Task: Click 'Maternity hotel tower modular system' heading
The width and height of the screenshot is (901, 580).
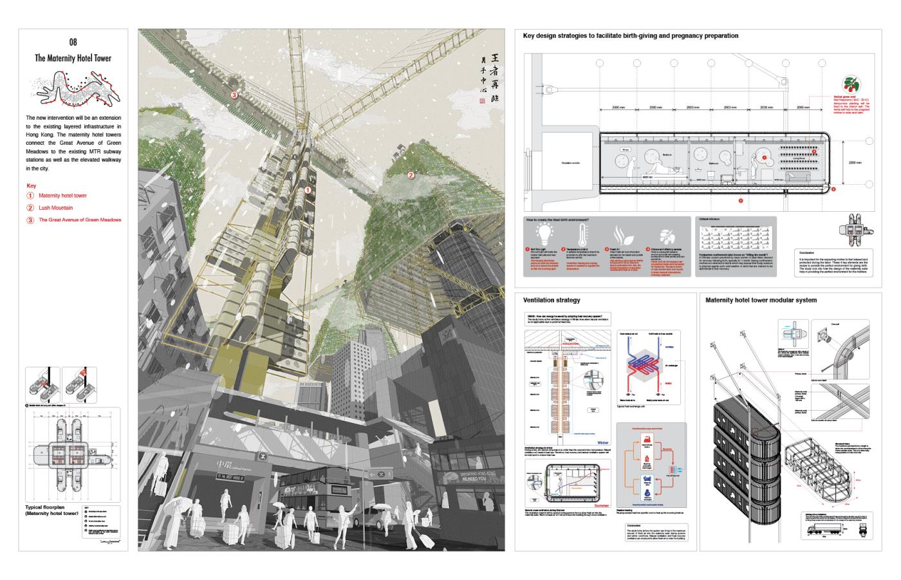Action: 761,300
